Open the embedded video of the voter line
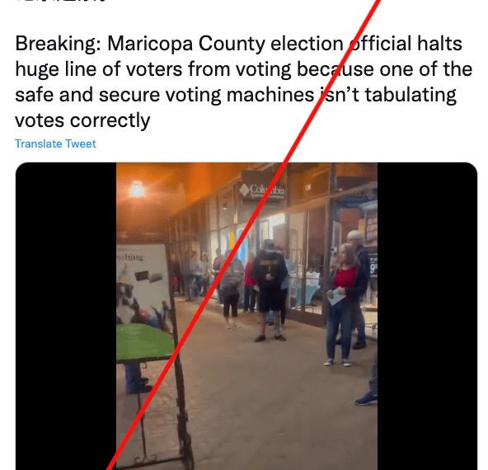Screen dimensions: 488x470 (x=246, y=316)
